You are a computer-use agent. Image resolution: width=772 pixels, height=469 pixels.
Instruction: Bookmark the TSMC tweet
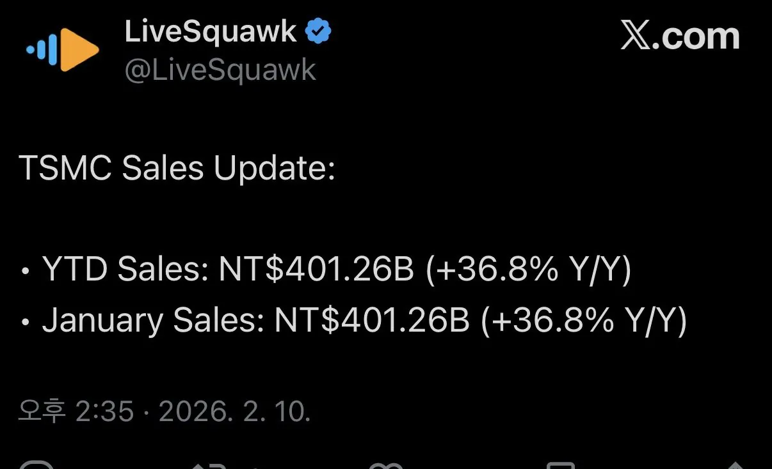point(561,465)
